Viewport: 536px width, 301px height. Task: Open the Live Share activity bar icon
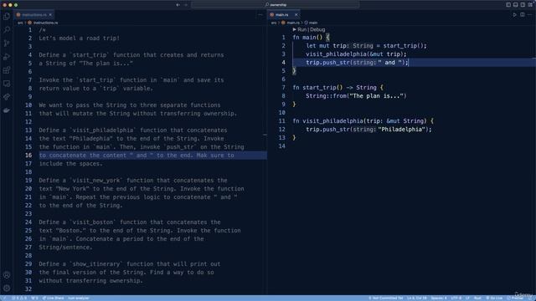coord(7,97)
